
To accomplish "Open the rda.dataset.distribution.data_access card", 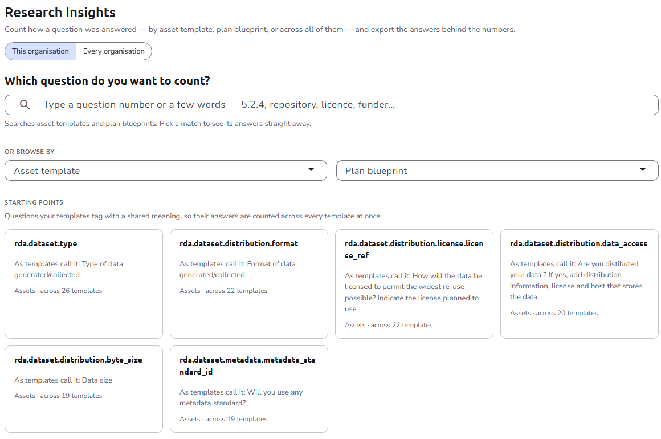I will pos(579,284).
